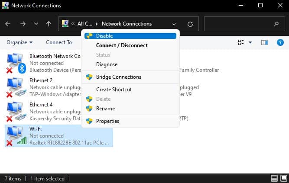Image resolution: width=289 pixels, height=183 pixels.
Task: Toggle the preview pane icon
Action: (x=264, y=42)
